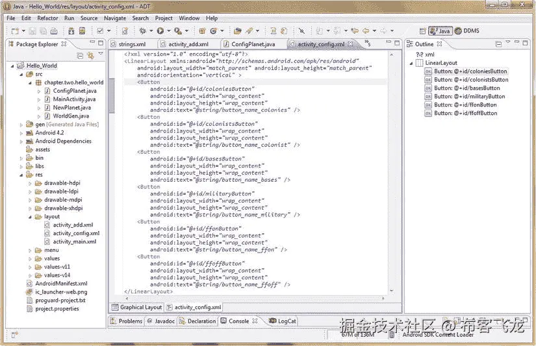Select AndroidManifest.xml file
The width and height of the screenshot is (536, 346).
point(61,284)
